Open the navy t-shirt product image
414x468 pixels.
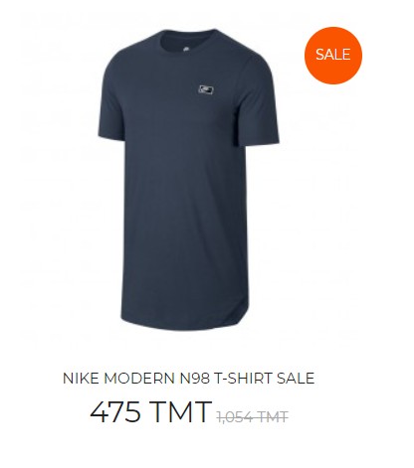(188, 180)
